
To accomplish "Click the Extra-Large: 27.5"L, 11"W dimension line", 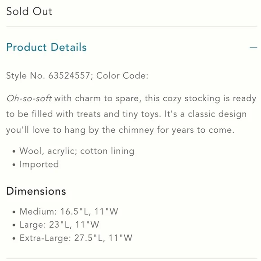I will pos(76,238).
